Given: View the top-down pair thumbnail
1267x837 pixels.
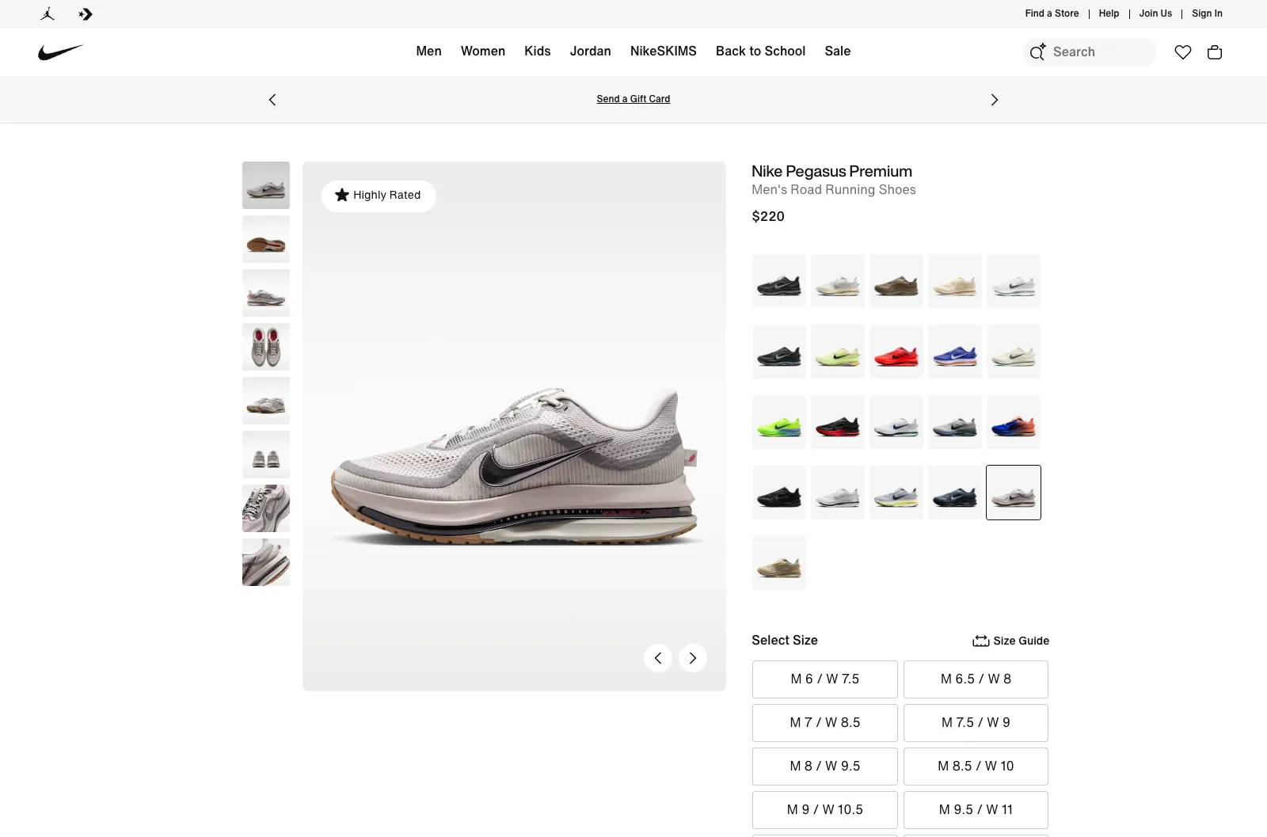Looking at the screenshot, I should [266, 347].
